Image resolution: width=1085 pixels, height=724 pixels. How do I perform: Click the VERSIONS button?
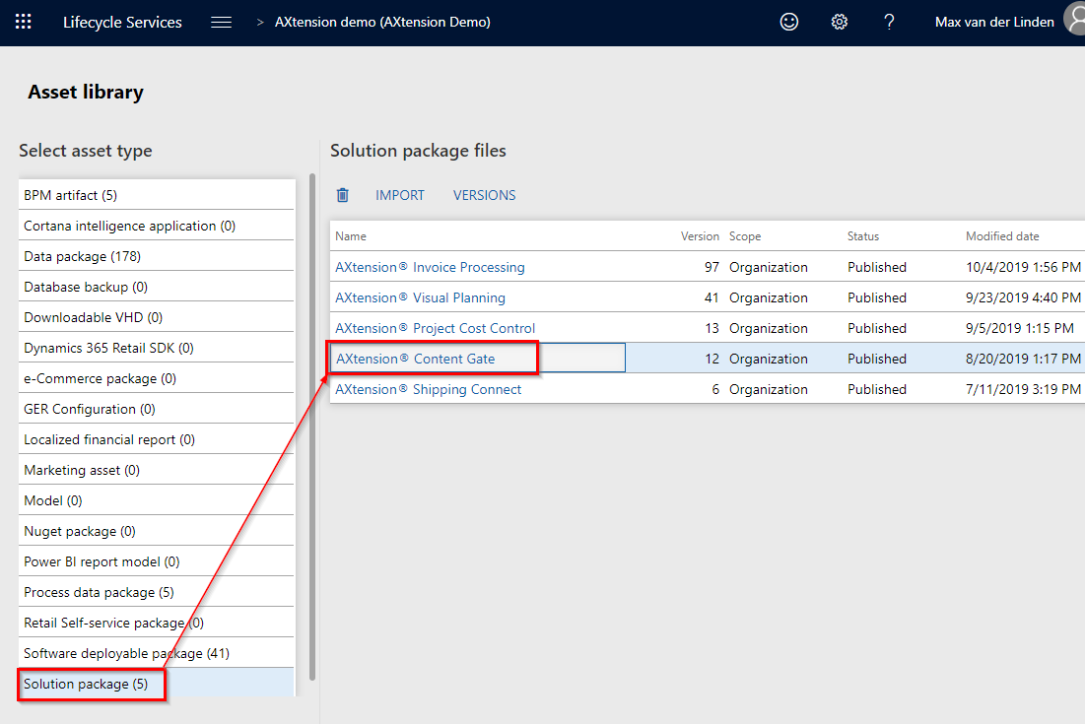click(x=484, y=195)
